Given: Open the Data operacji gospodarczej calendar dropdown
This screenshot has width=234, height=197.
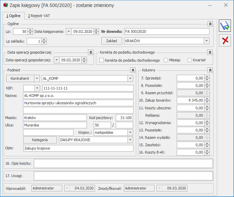Looking at the screenshot, I should tap(57, 60).
